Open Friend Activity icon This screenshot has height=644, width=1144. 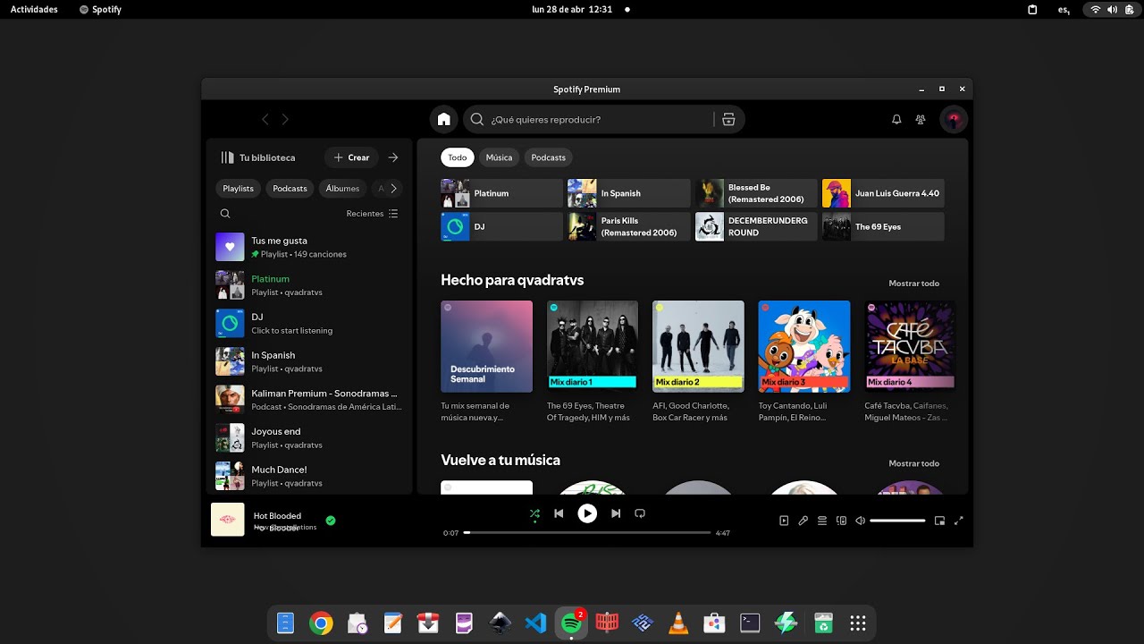pos(921,119)
